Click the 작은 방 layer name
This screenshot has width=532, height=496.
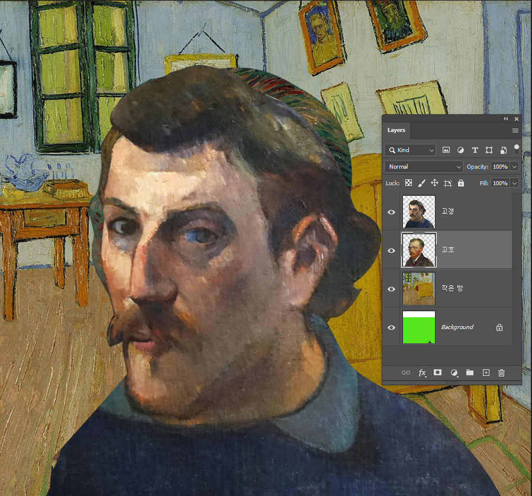(452, 288)
